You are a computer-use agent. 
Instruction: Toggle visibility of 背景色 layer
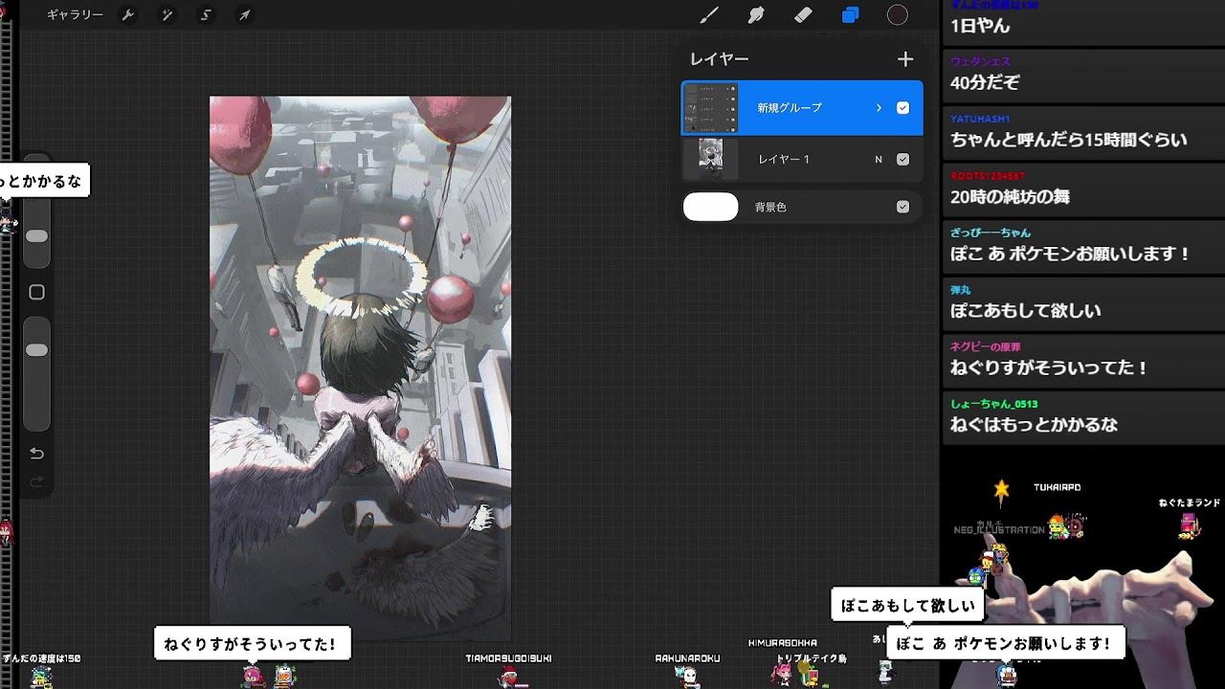902,207
